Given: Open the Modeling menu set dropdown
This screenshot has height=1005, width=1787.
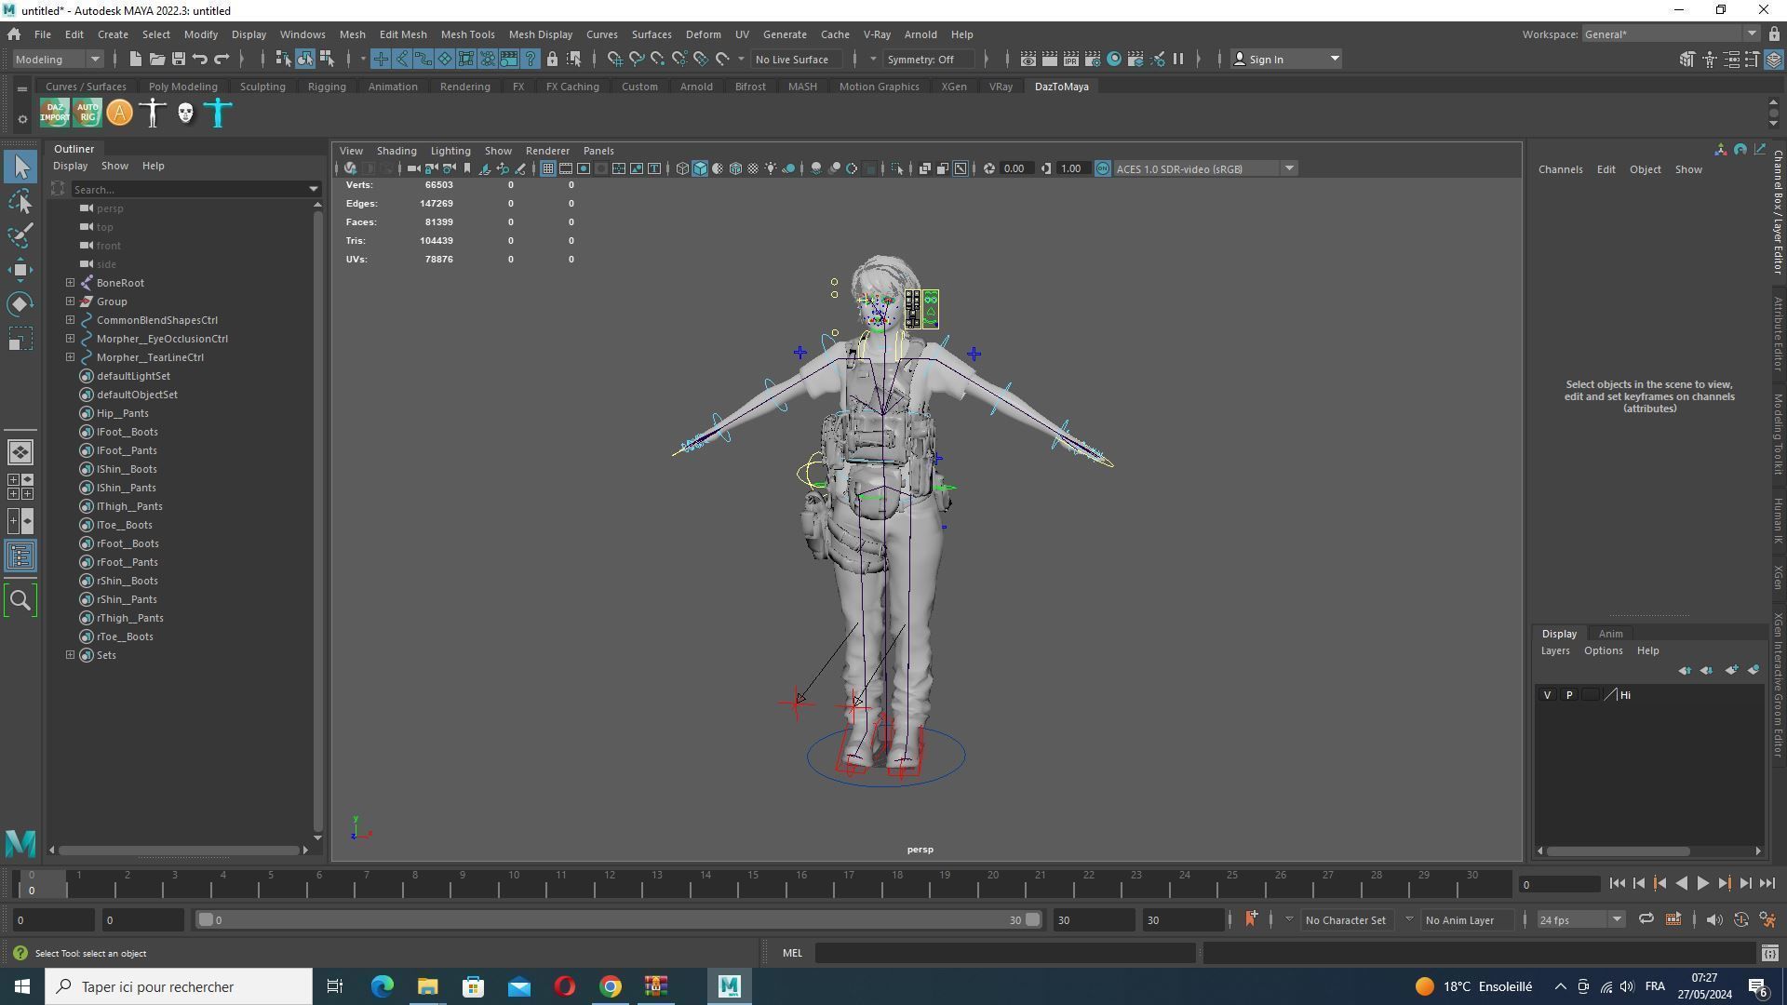Looking at the screenshot, I should click(58, 60).
